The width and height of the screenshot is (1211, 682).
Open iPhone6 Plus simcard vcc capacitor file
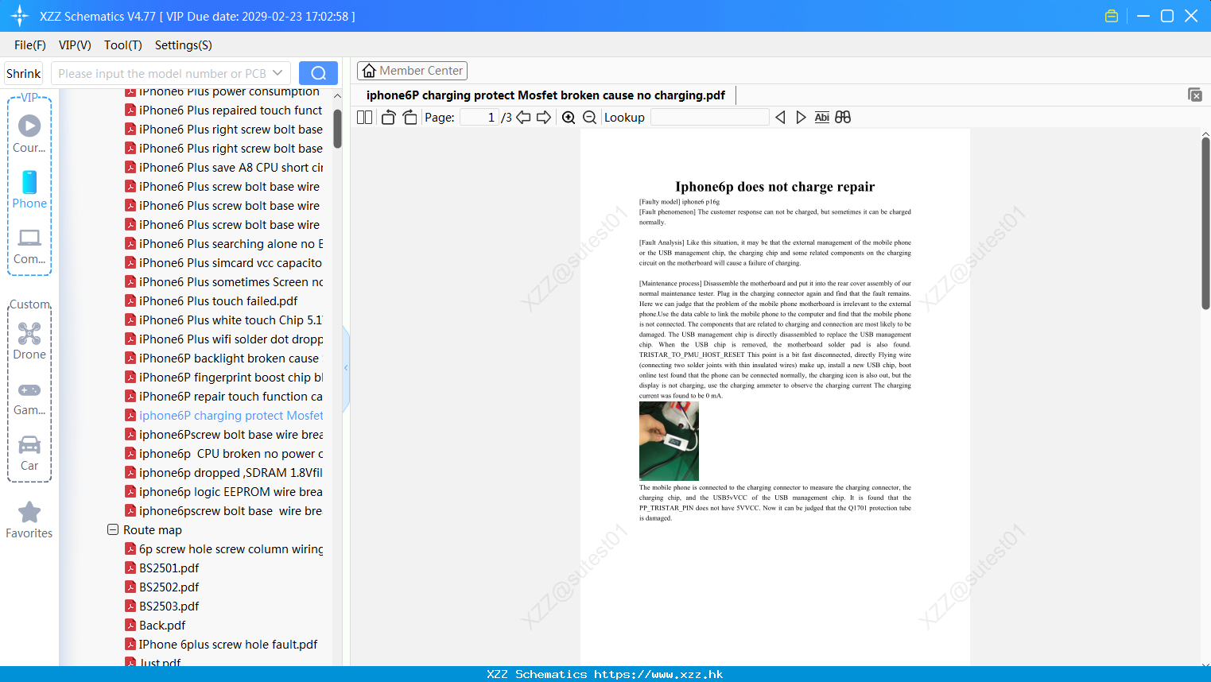(223, 263)
